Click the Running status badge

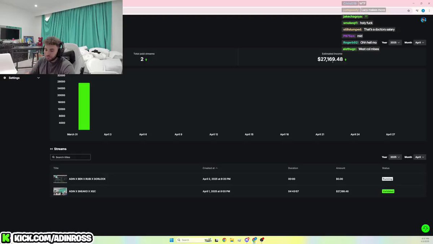(x=388, y=179)
